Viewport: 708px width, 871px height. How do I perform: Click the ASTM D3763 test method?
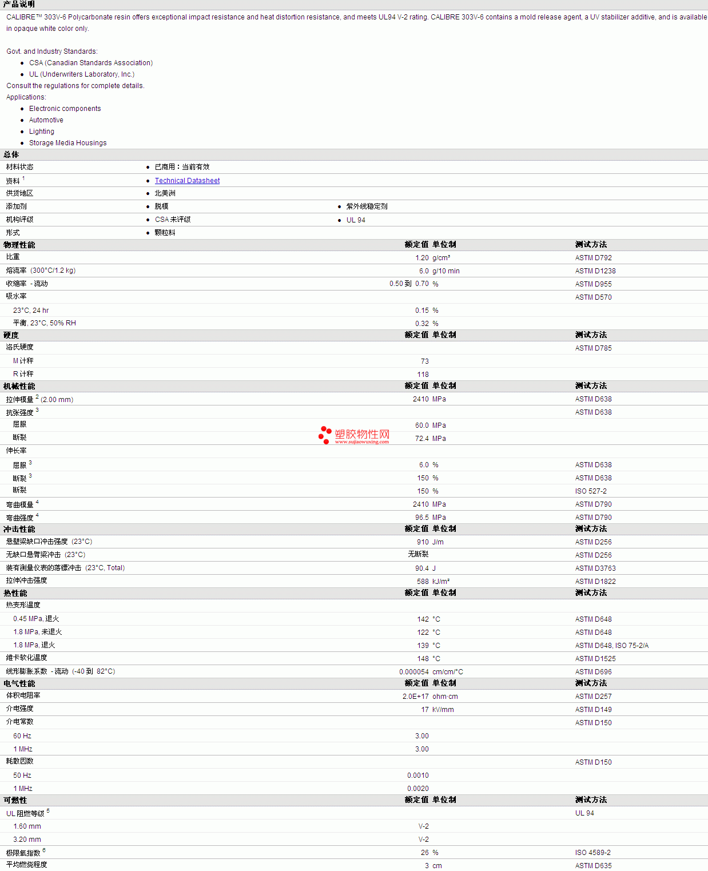(595, 568)
